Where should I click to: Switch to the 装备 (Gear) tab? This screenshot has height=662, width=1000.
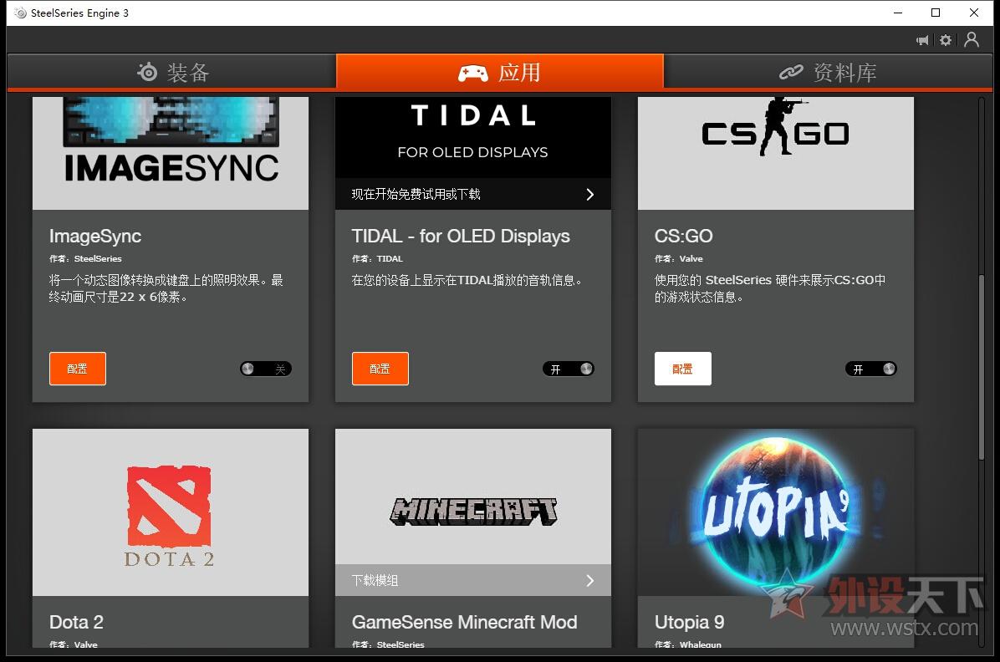pyautogui.click(x=171, y=72)
